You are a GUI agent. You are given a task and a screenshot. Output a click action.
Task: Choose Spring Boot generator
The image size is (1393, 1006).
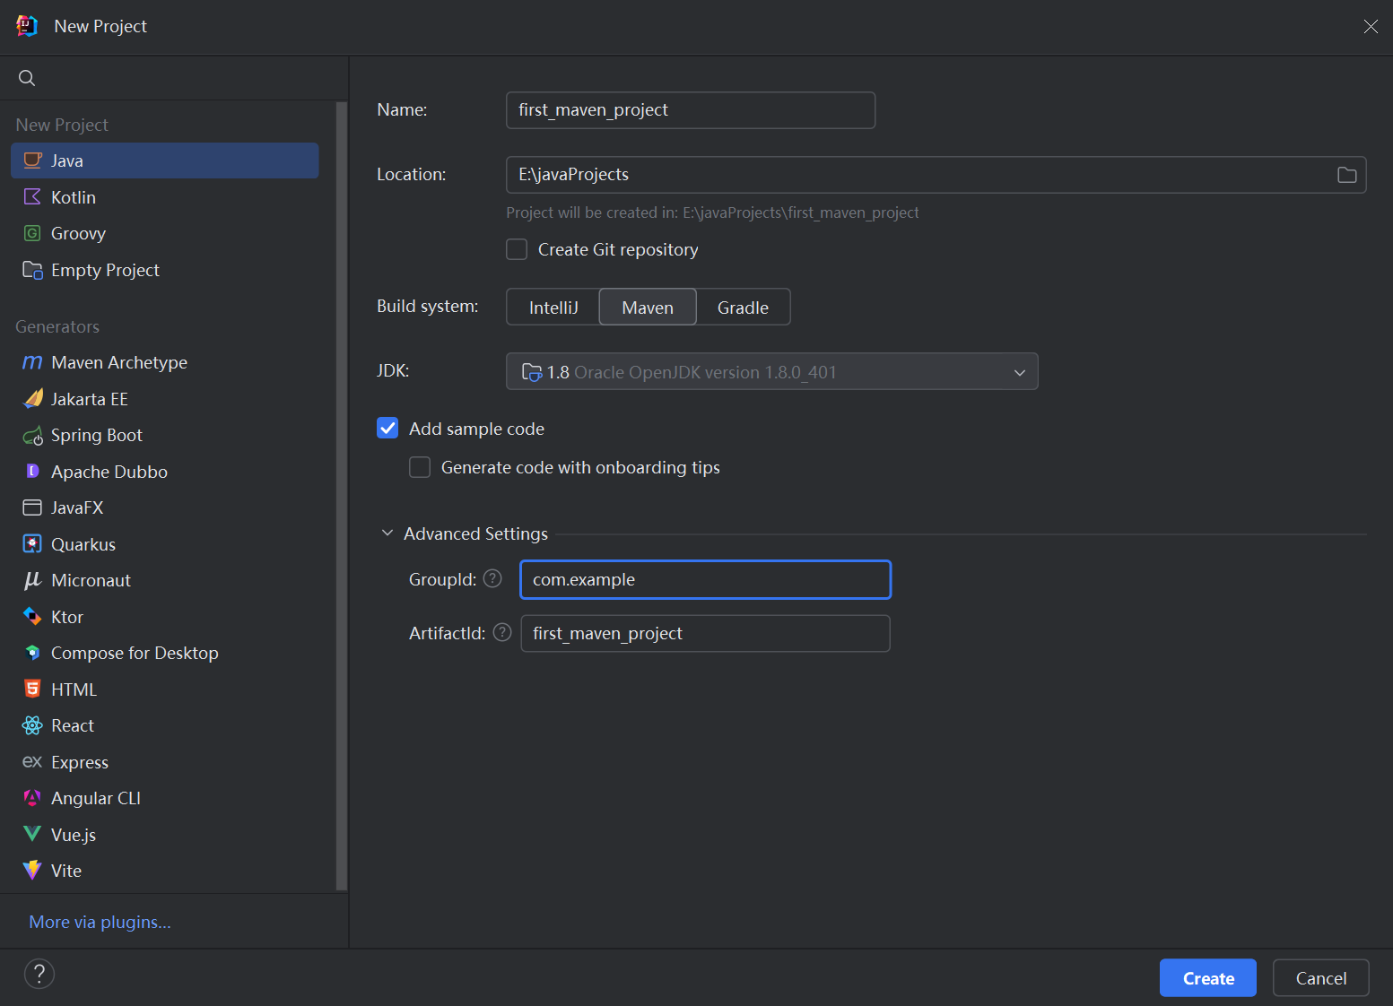[165, 435]
